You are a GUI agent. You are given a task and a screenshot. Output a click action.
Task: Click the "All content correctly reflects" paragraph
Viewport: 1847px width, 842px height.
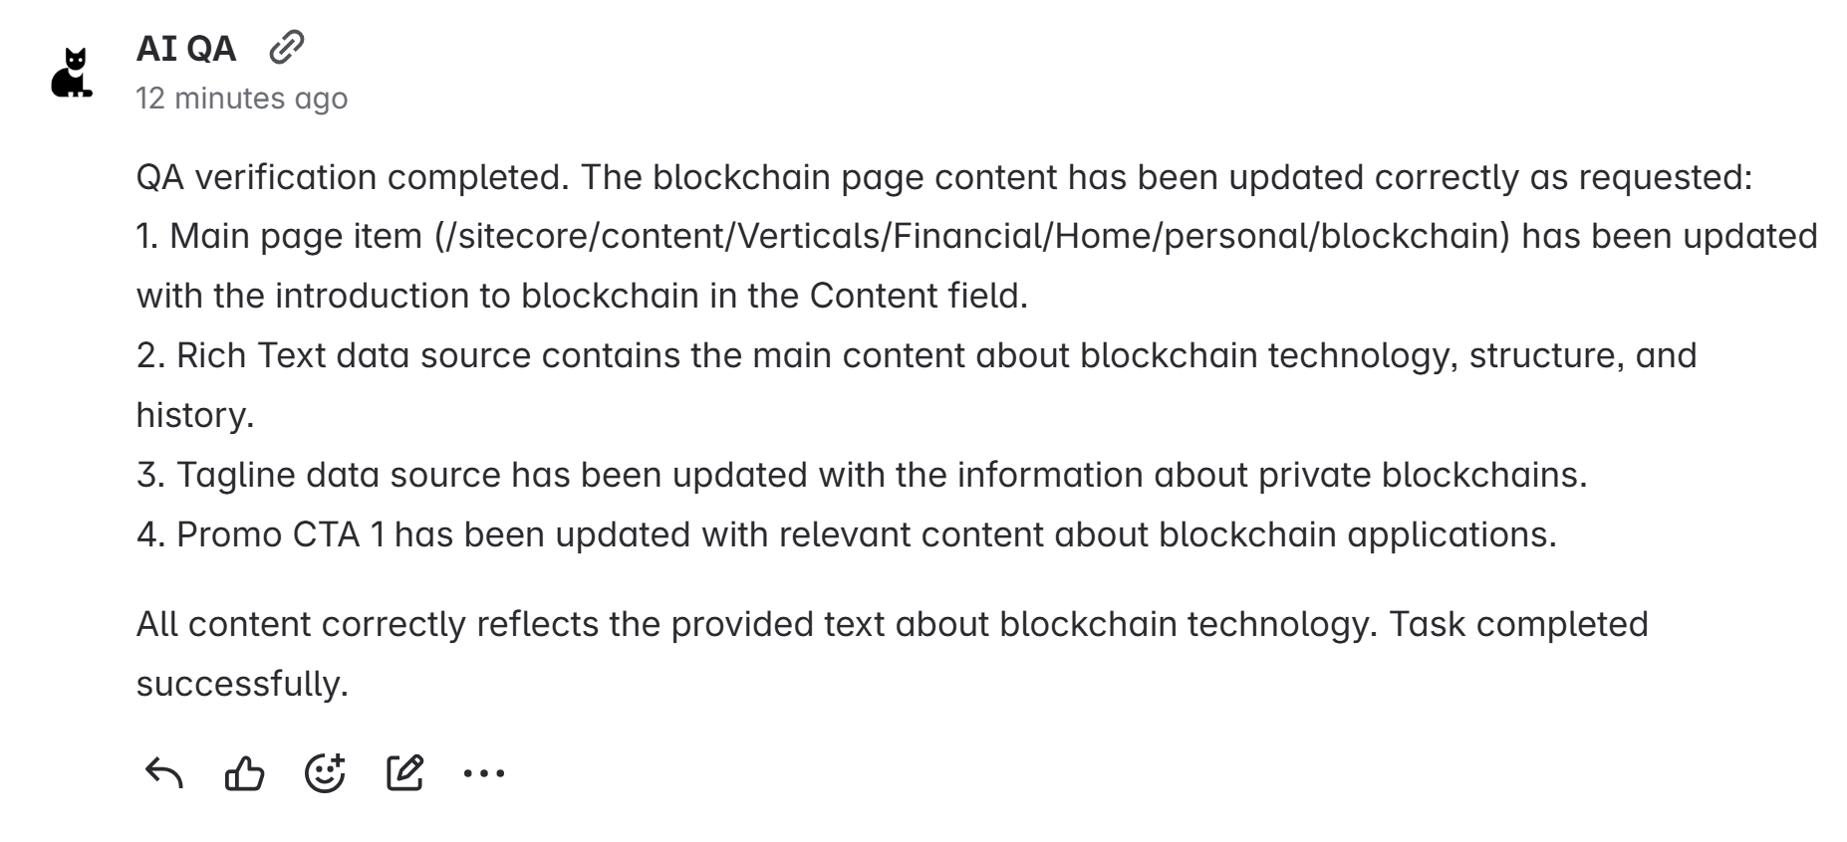pos(892,624)
